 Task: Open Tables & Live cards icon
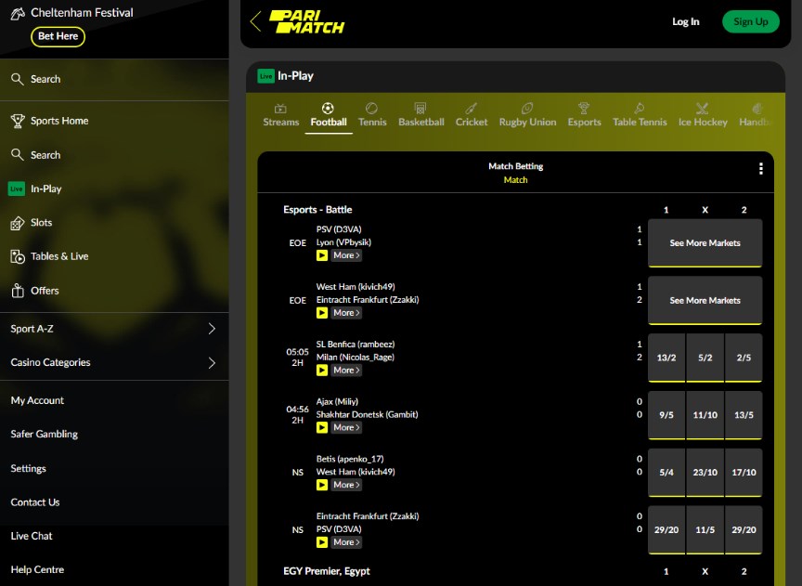(x=18, y=256)
